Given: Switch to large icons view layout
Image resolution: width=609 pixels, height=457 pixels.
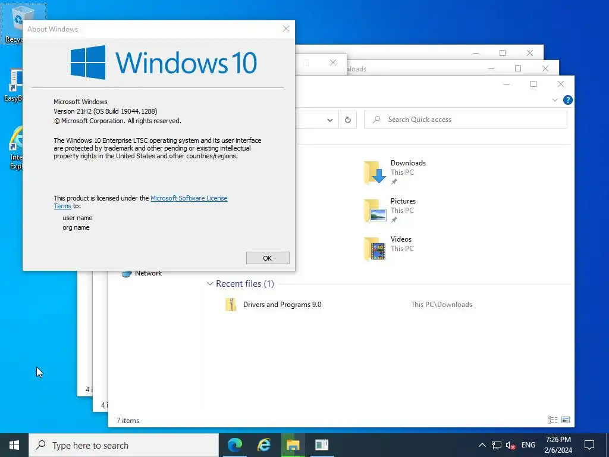Looking at the screenshot, I should [x=566, y=420].
